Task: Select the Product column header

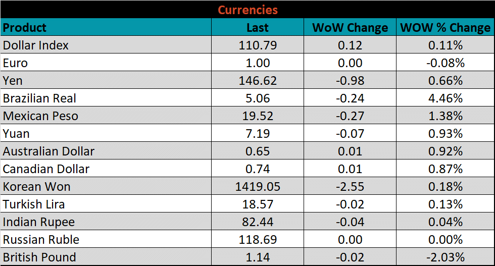Action: coord(25,27)
